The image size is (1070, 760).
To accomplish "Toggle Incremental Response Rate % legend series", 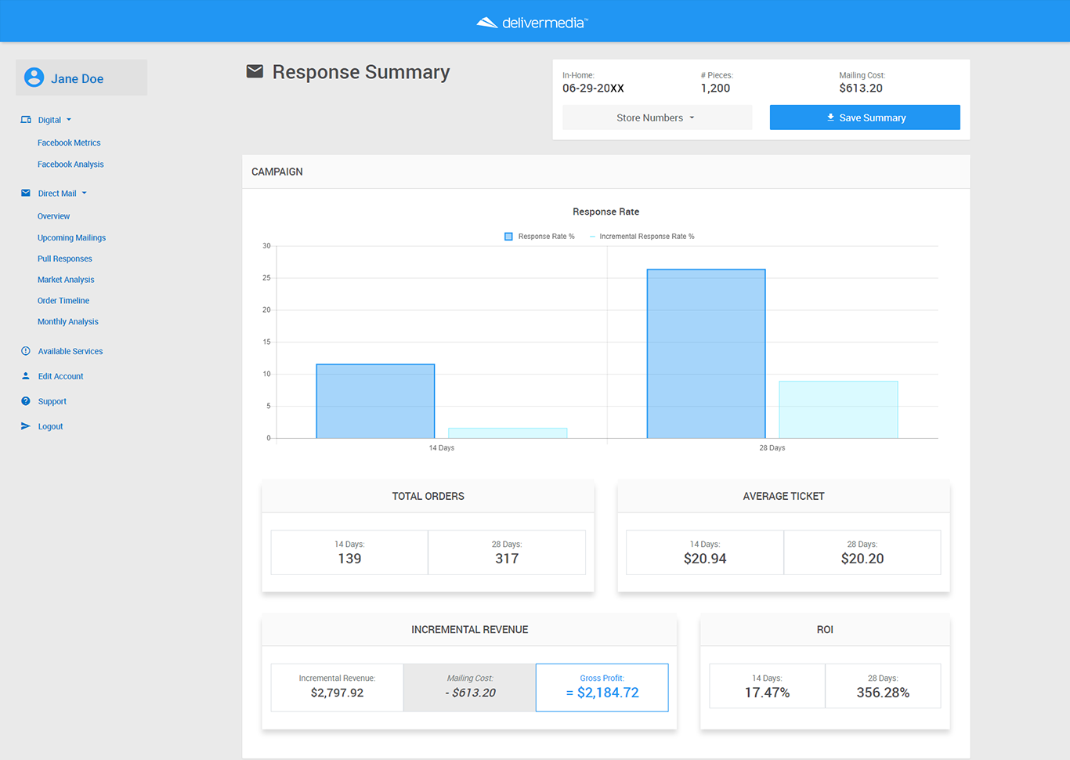I will pos(642,237).
